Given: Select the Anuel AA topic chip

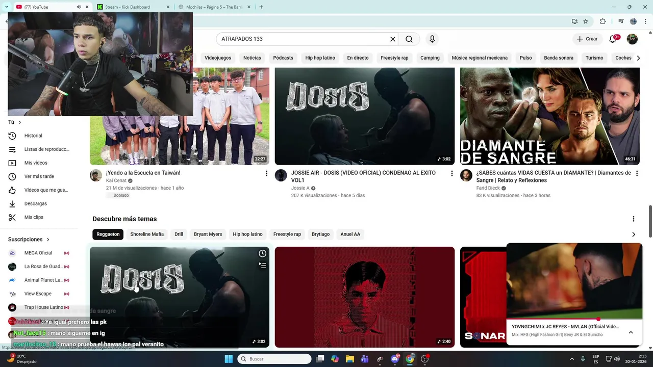Looking at the screenshot, I should (x=350, y=234).
